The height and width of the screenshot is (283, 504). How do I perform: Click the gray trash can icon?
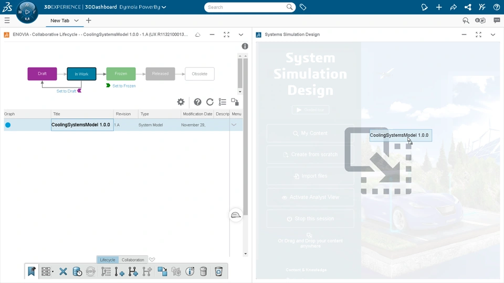click(203, 271)
